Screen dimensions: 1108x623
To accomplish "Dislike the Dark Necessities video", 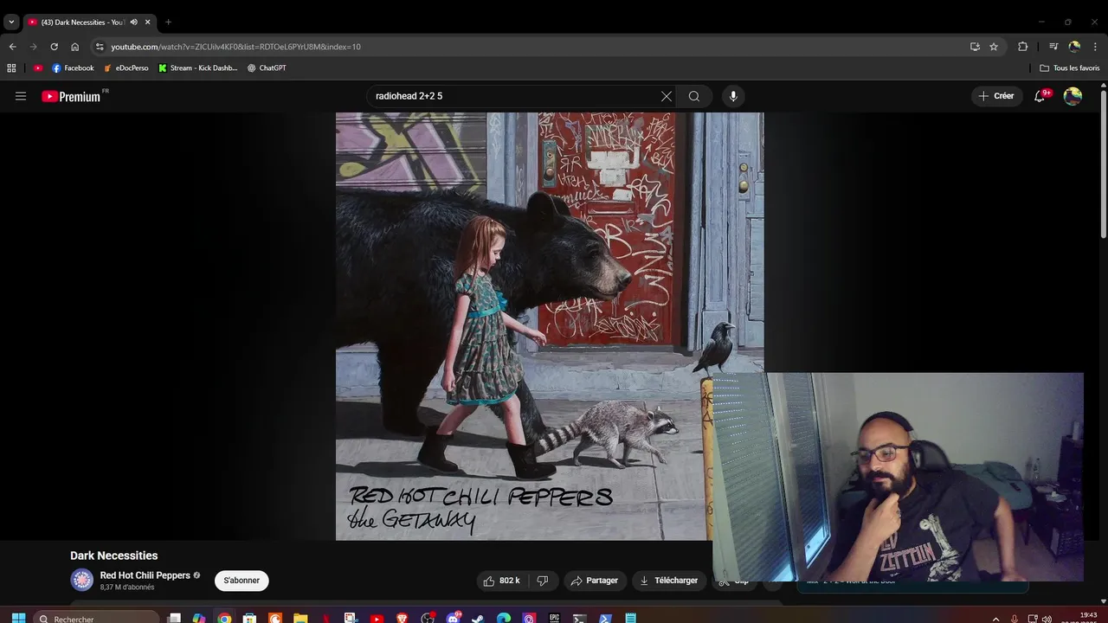I will pos(543,581).
